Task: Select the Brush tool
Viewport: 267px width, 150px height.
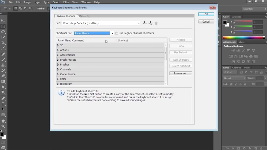Action: (x=3, y=60)
